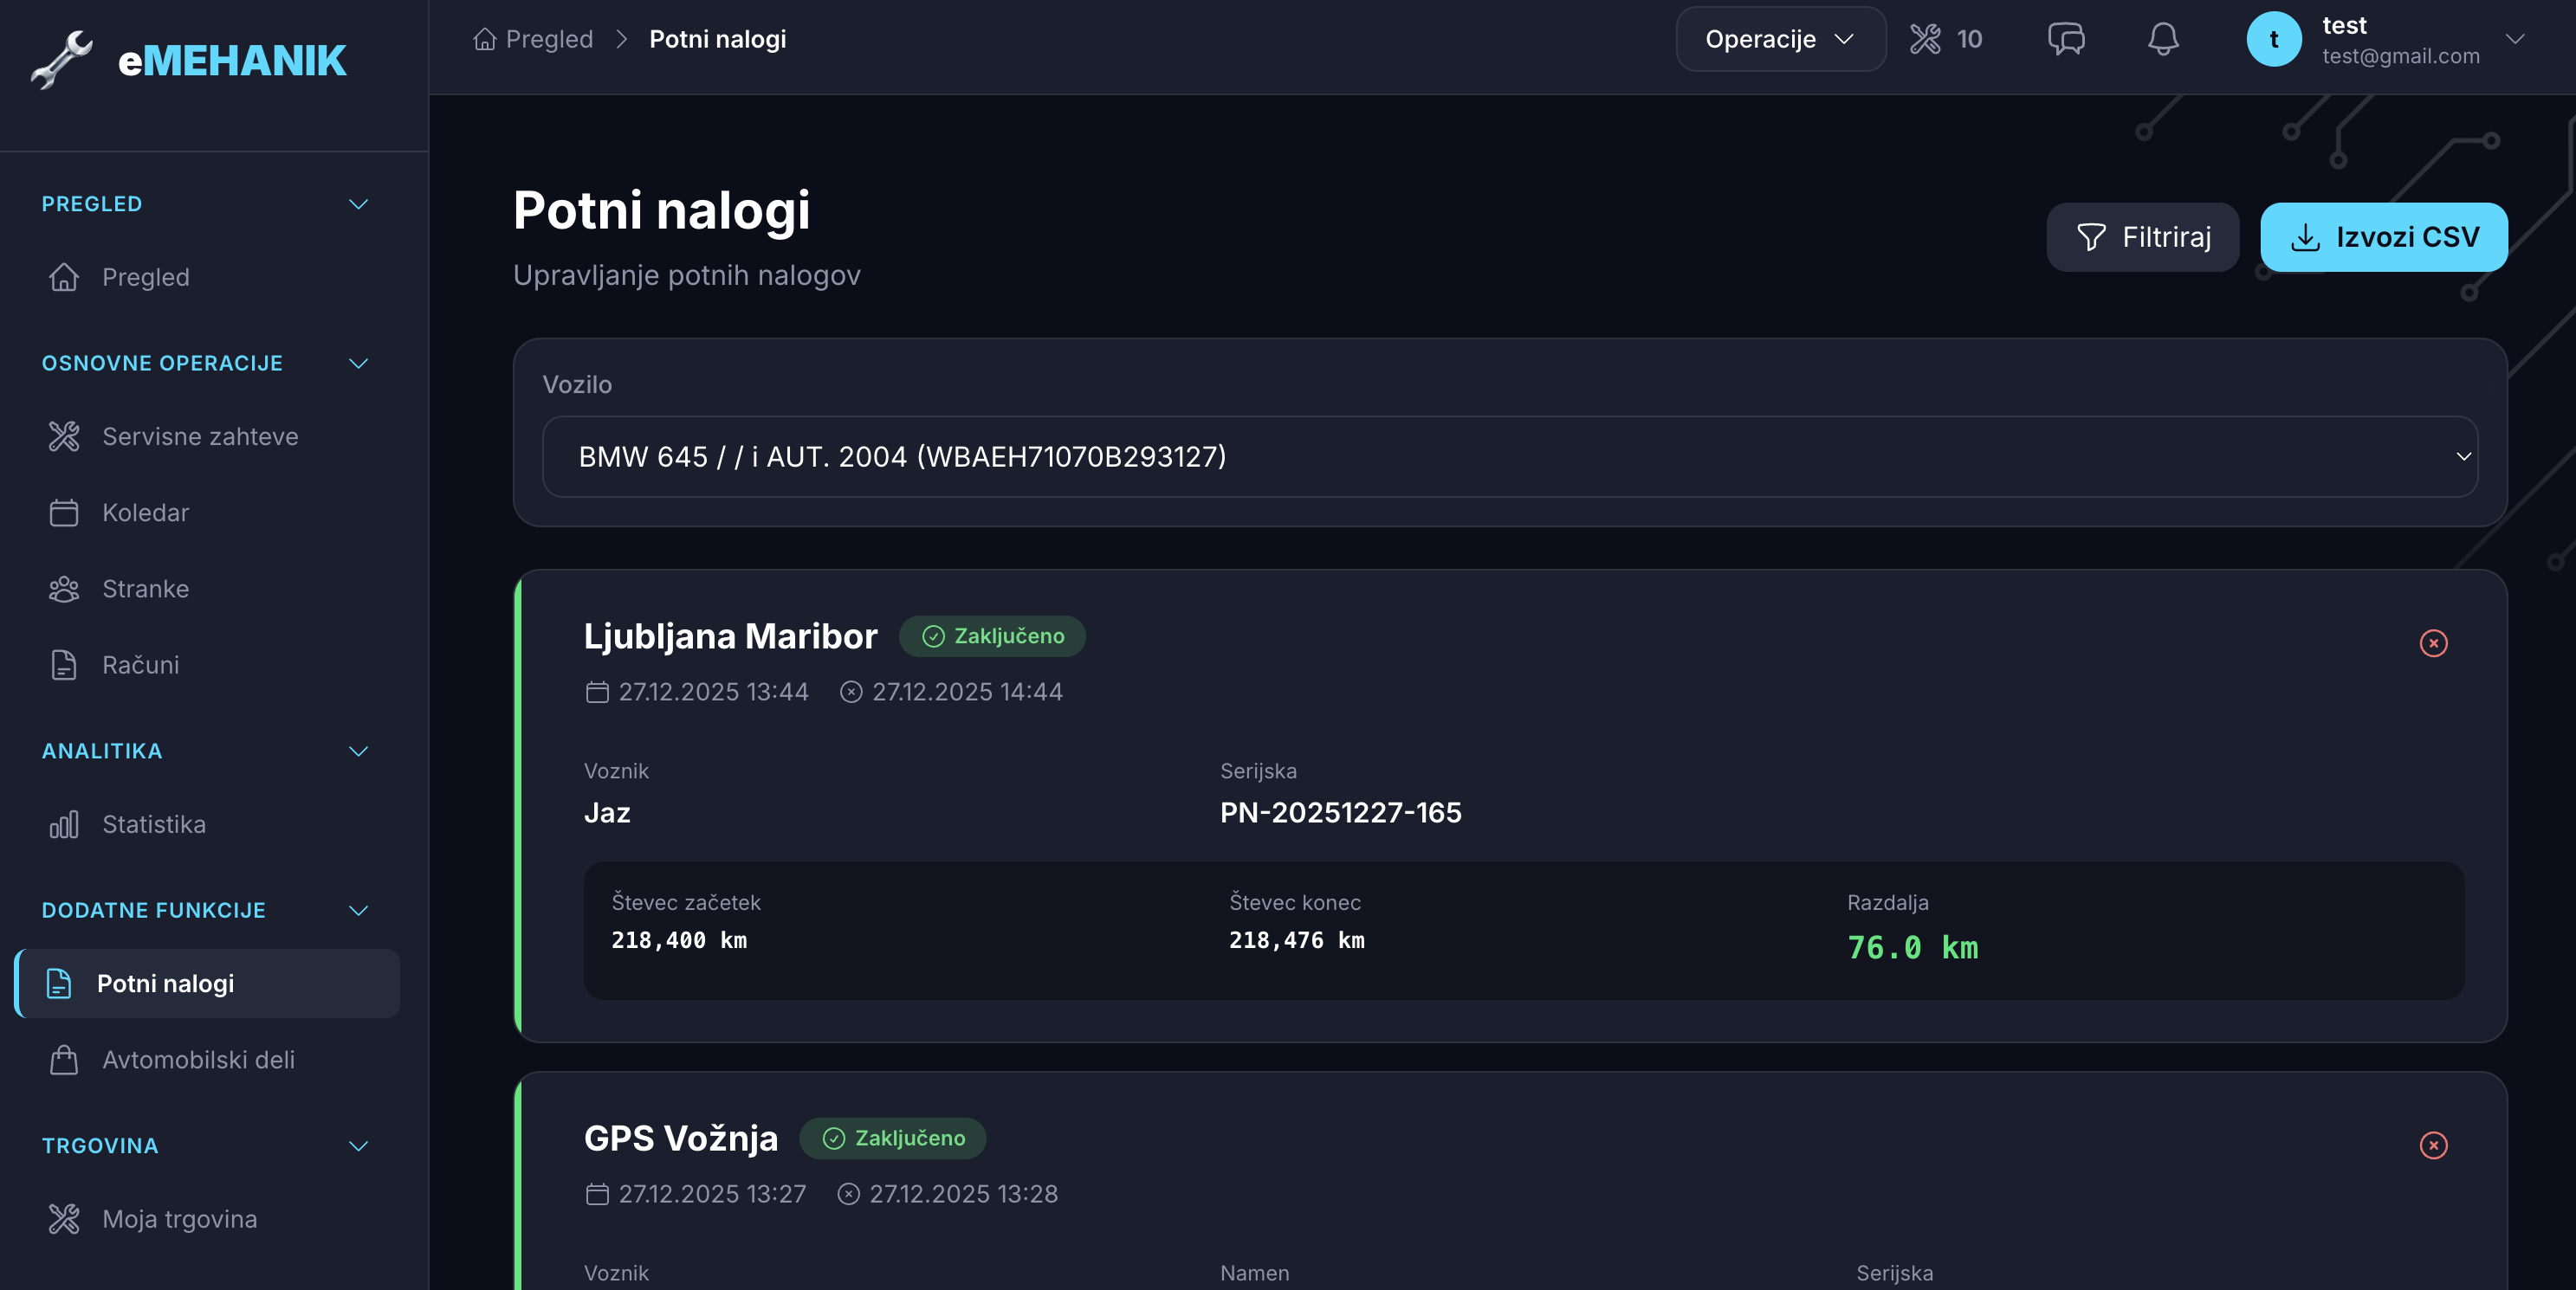This screenshot has height=1290, width=2576.
Task: Delete the Ljubljana Maribor travel order
Action: point(2434,643)
